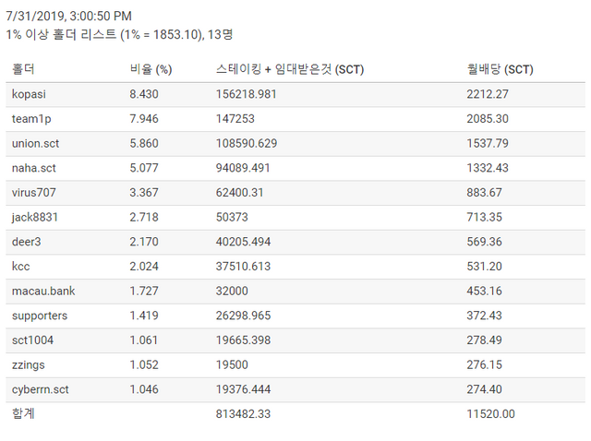The image size is (591, 441).
Task: Select the cyberrn.sct holder name
Action: coord(41,389)
